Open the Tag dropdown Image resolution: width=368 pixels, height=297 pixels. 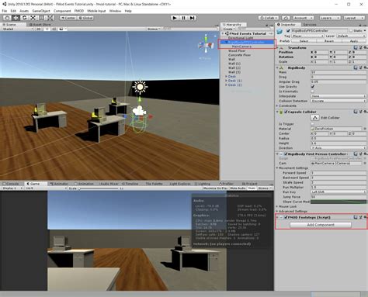tap(307, 36)
